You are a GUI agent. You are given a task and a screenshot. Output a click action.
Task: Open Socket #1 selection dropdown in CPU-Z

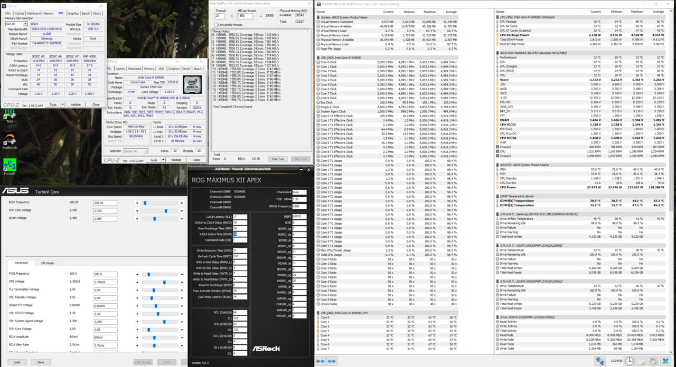[135, 151]
